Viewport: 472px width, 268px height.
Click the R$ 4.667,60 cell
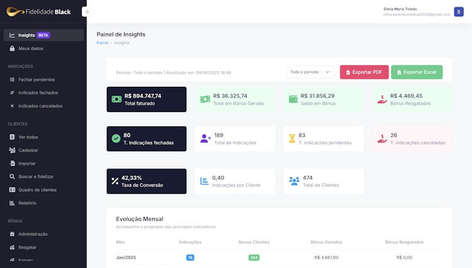click(x=326, y=257)
